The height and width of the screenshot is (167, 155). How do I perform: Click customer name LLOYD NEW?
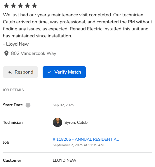[x=65, y=160]
